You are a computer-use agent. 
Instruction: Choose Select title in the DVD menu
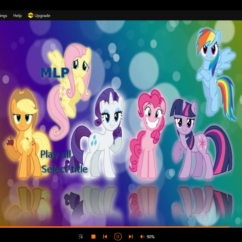click(x=64, y=169)
